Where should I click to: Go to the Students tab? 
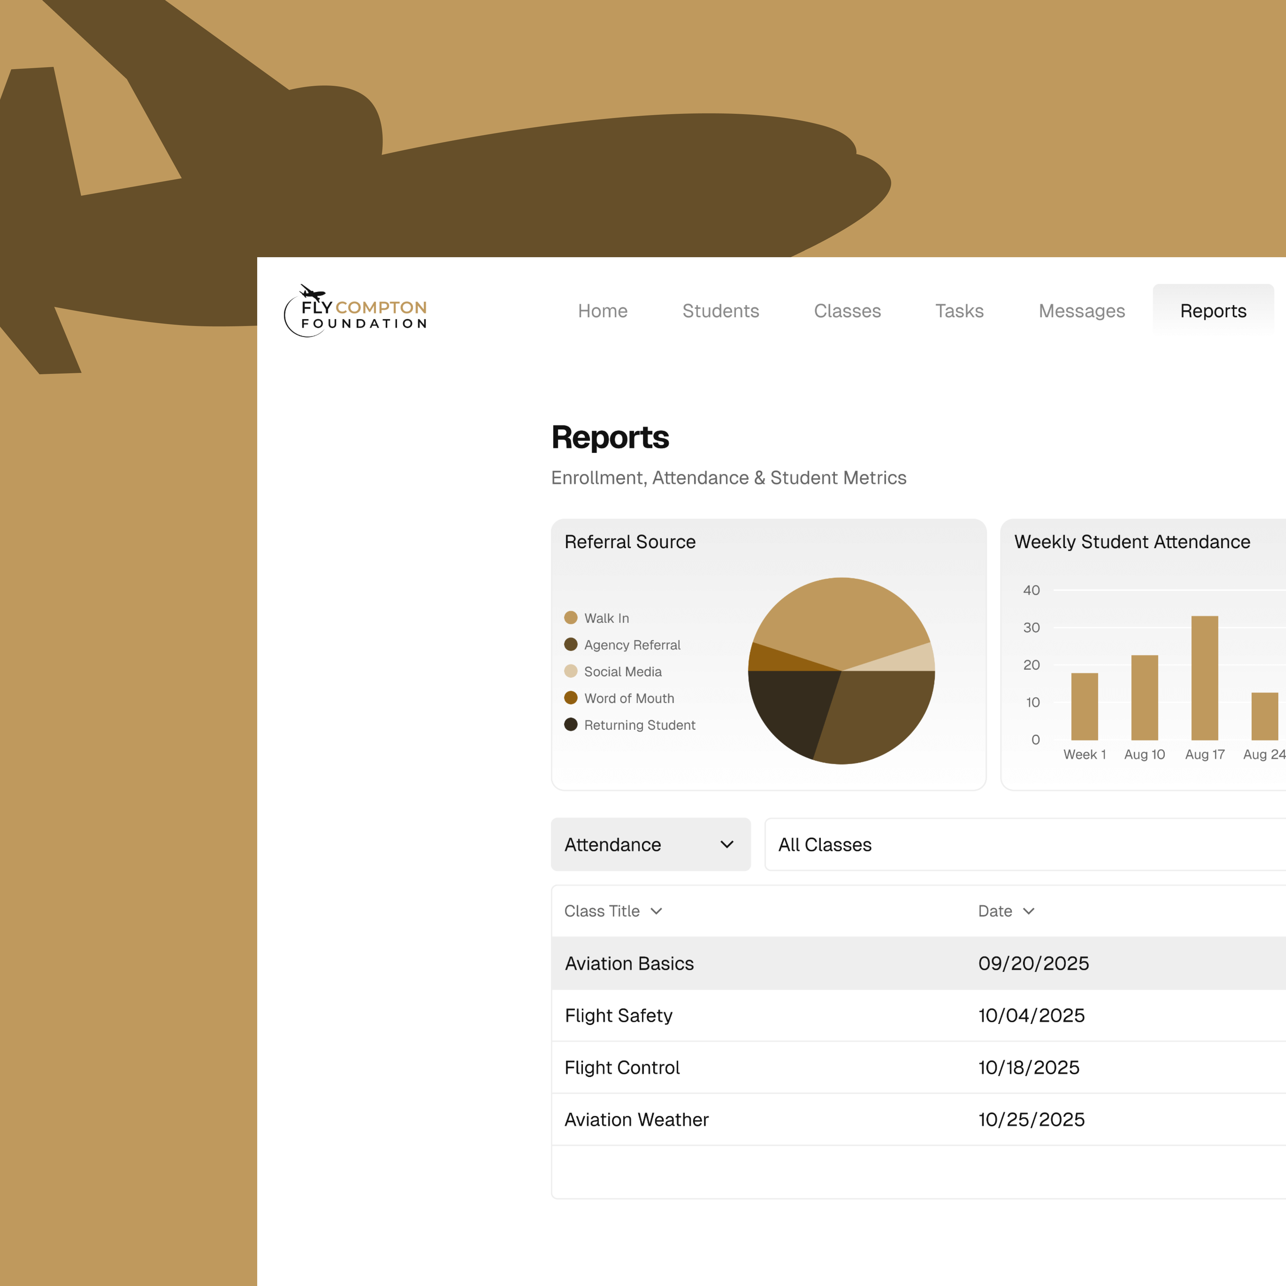[x=720, y=312]
